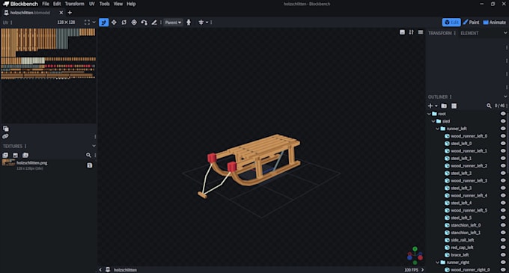Click the viewport screenshot icon
The height and width of the screenshot is (273, 509).
402,32
